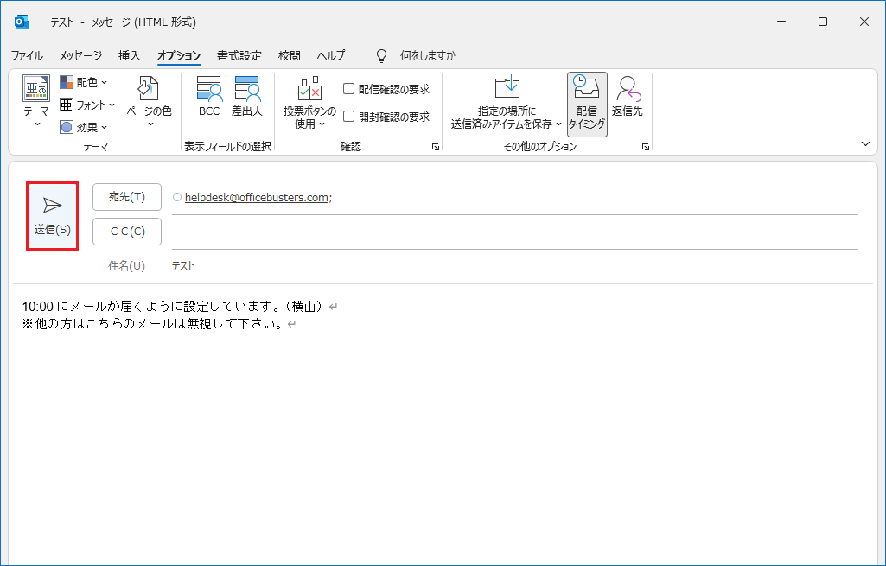
Task: Open Save Sent Item To (指定の場所に送信済みアイテムを保存) menu
Action: tap(507, 103)
